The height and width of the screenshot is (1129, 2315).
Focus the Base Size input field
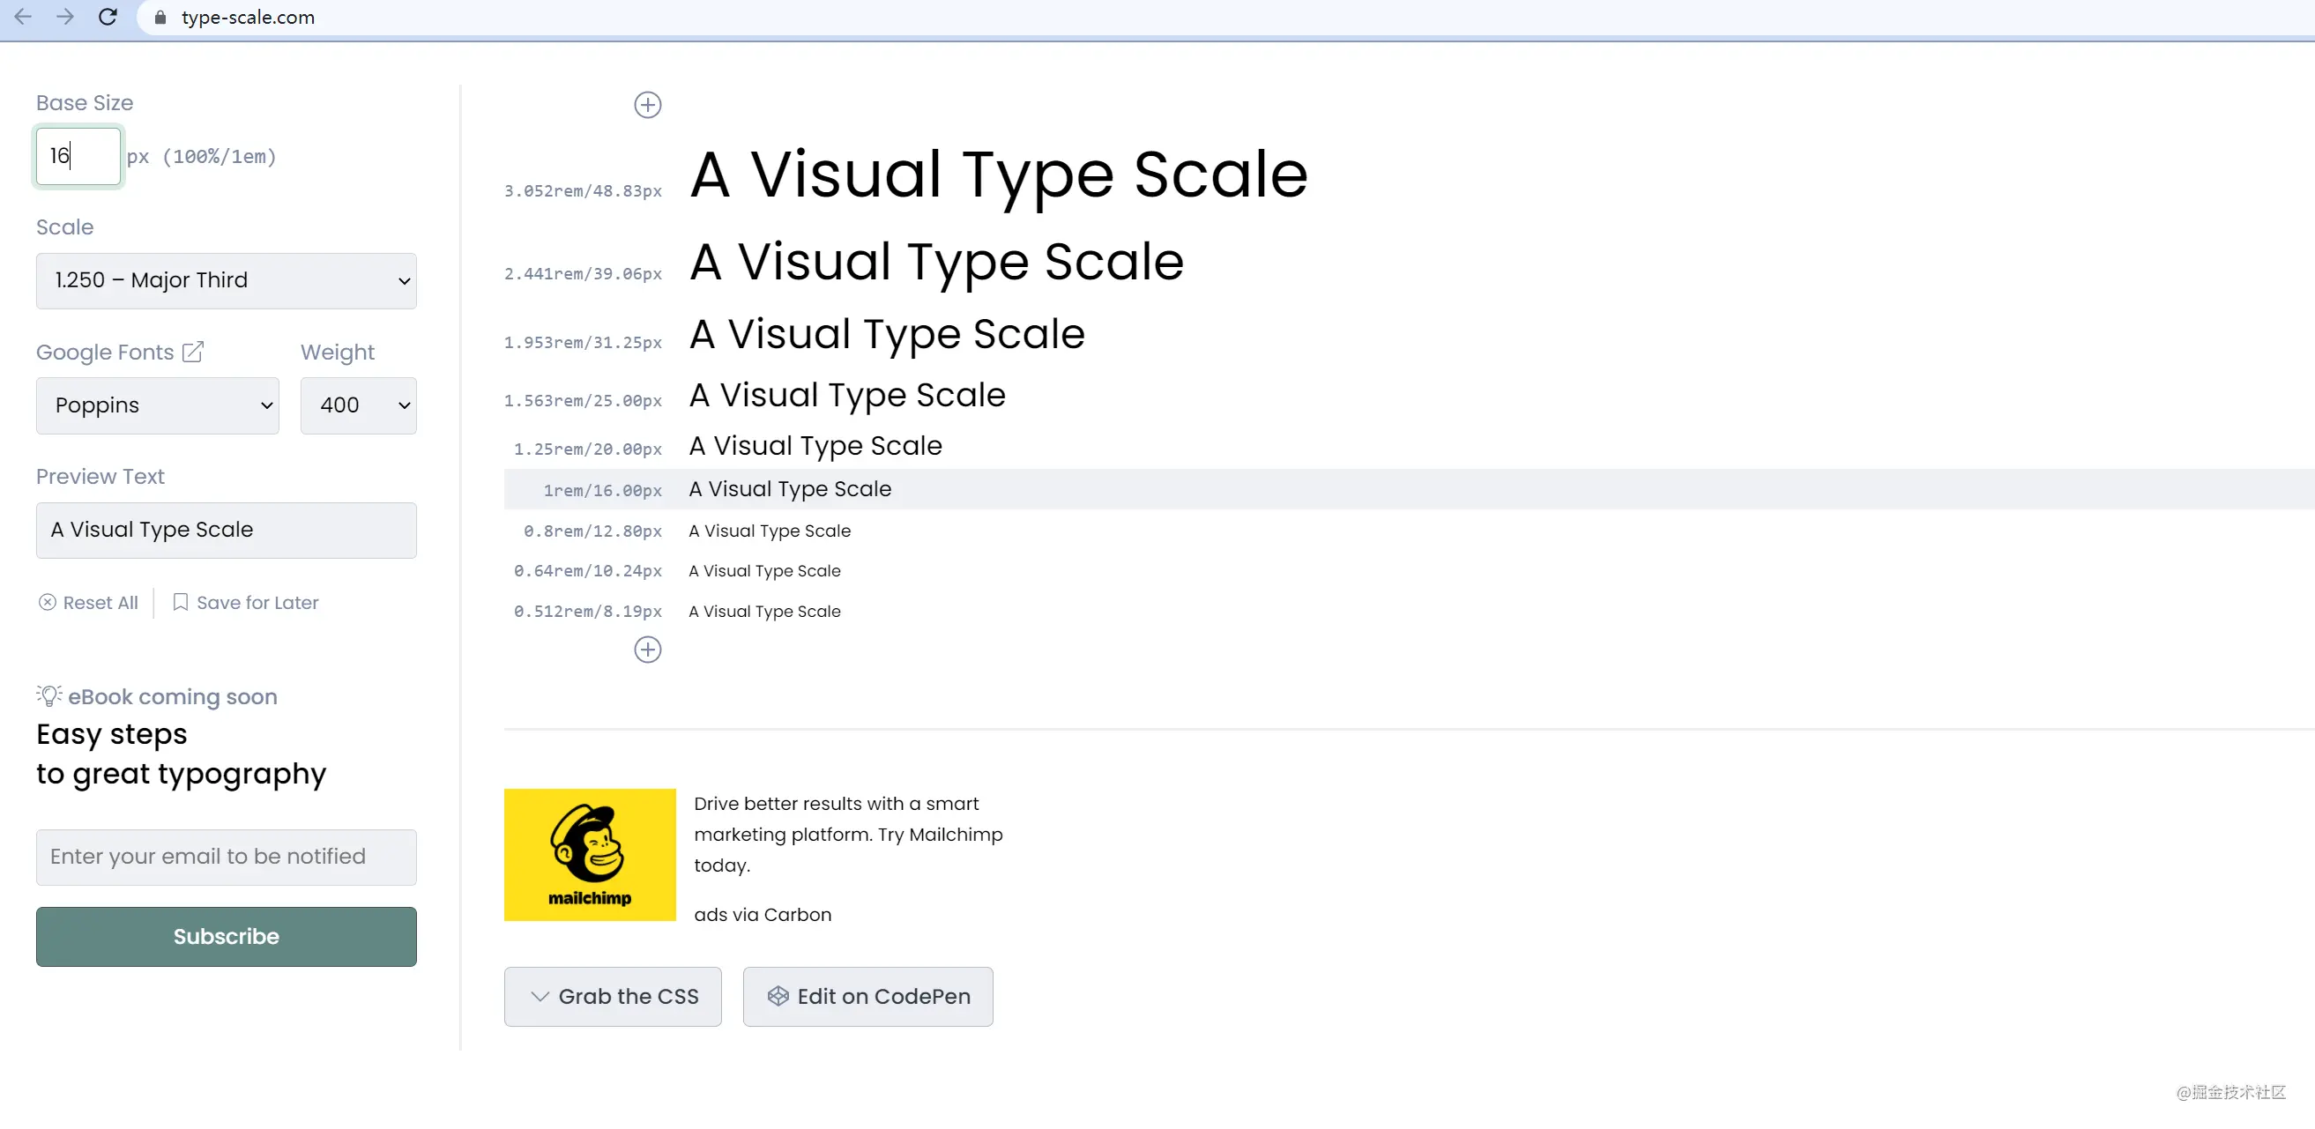tap(78, 156)
